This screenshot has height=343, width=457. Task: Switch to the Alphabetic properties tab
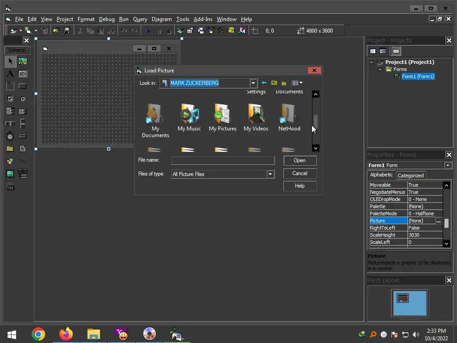pyautogui.click(x=381, y=175)
